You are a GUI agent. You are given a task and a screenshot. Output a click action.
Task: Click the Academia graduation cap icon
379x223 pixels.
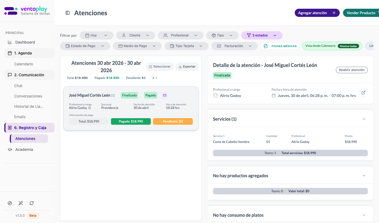pyautogui.click(x=10, y=149)
